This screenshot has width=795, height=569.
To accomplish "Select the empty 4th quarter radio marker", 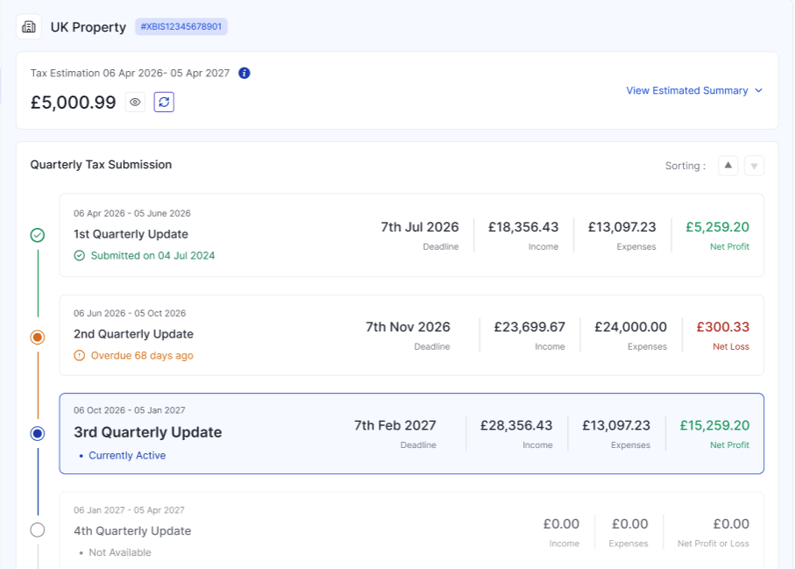I will pos(38,530).
